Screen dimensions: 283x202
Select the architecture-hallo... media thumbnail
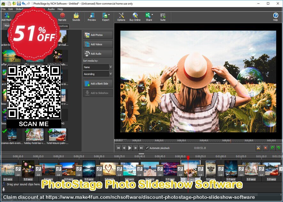point(58,56)
